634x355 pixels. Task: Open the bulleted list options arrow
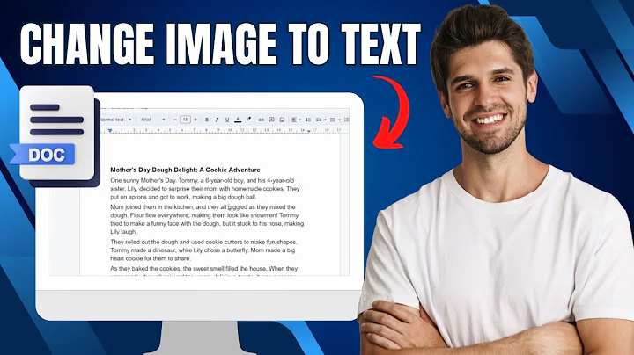click(x=339, y=120)
